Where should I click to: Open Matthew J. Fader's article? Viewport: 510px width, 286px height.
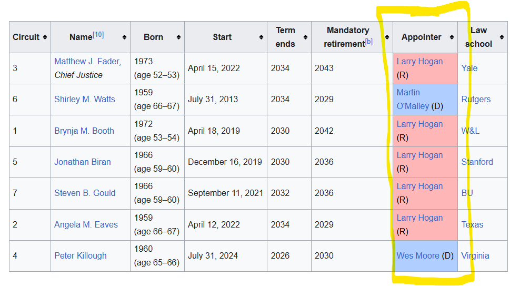pos(87,62)
